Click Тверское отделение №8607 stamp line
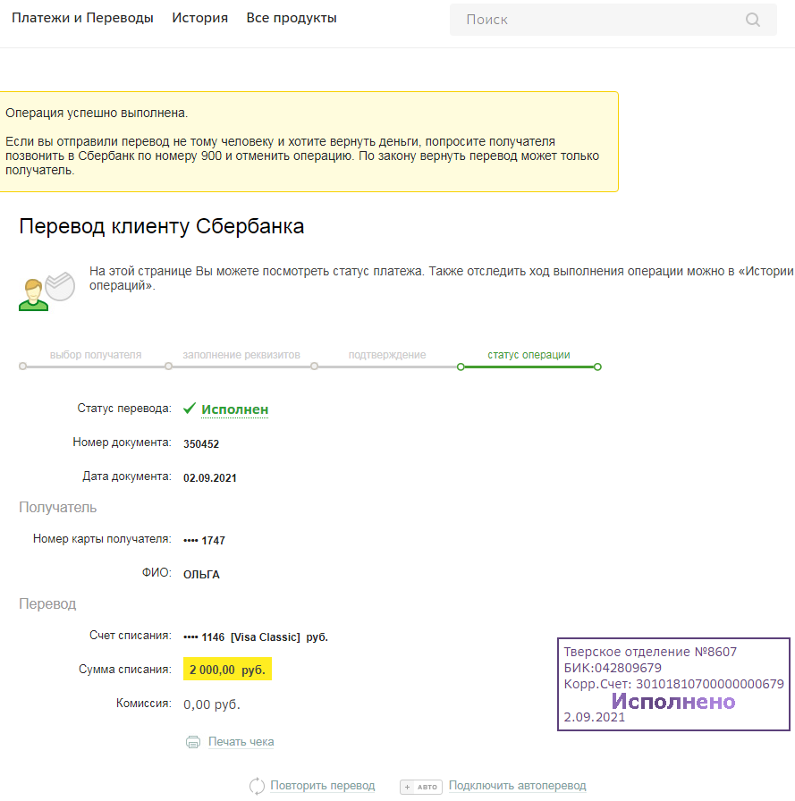The height and width of the screenshot is (801, 795). point(650,652)
